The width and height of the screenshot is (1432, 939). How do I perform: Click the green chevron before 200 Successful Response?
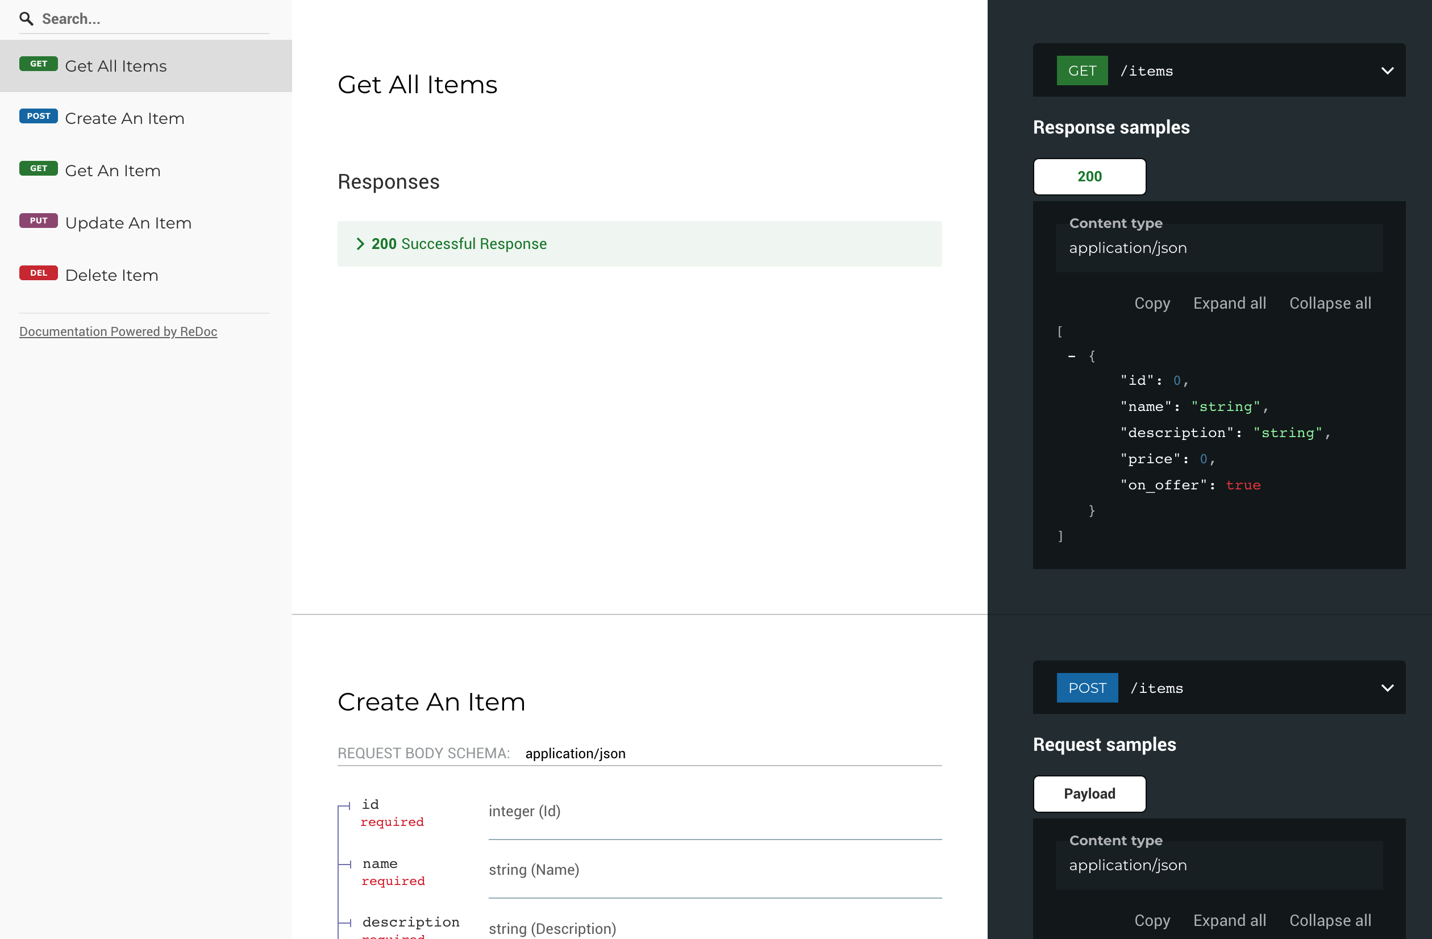tap(360, 244)
